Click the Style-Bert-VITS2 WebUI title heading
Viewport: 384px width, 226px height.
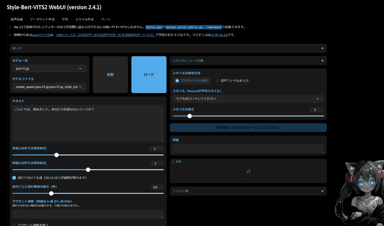[54, 7]
